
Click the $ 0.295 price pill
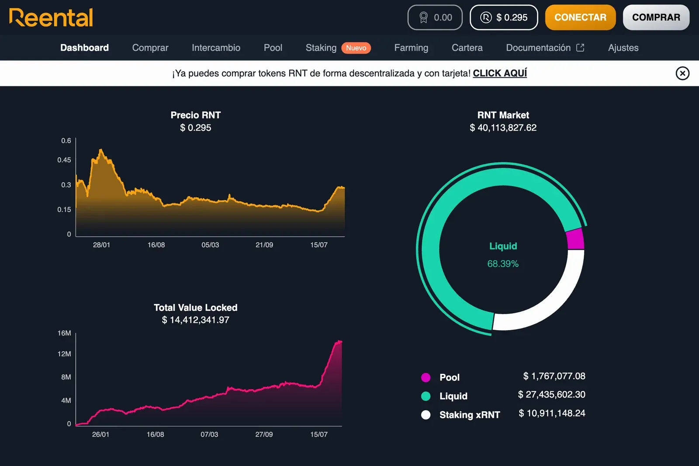[x=504, y=17]
